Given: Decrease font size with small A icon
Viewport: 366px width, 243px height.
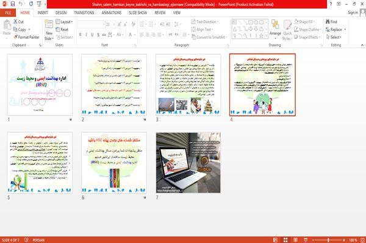Looking at the screenshot, I should (x=125, y=24).
